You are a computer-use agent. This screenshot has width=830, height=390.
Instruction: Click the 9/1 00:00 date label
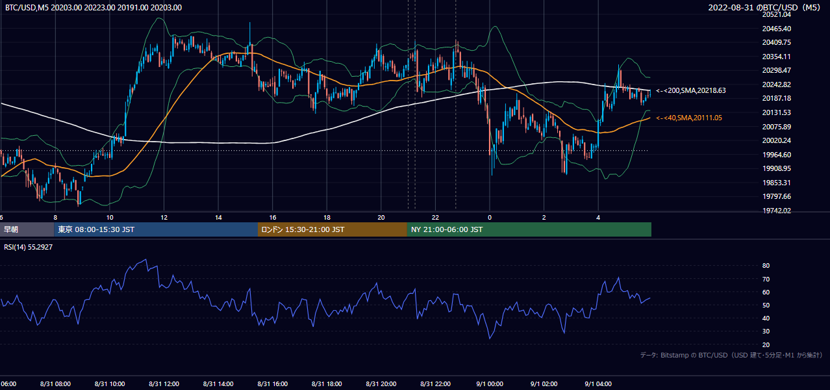click(490, 384)
